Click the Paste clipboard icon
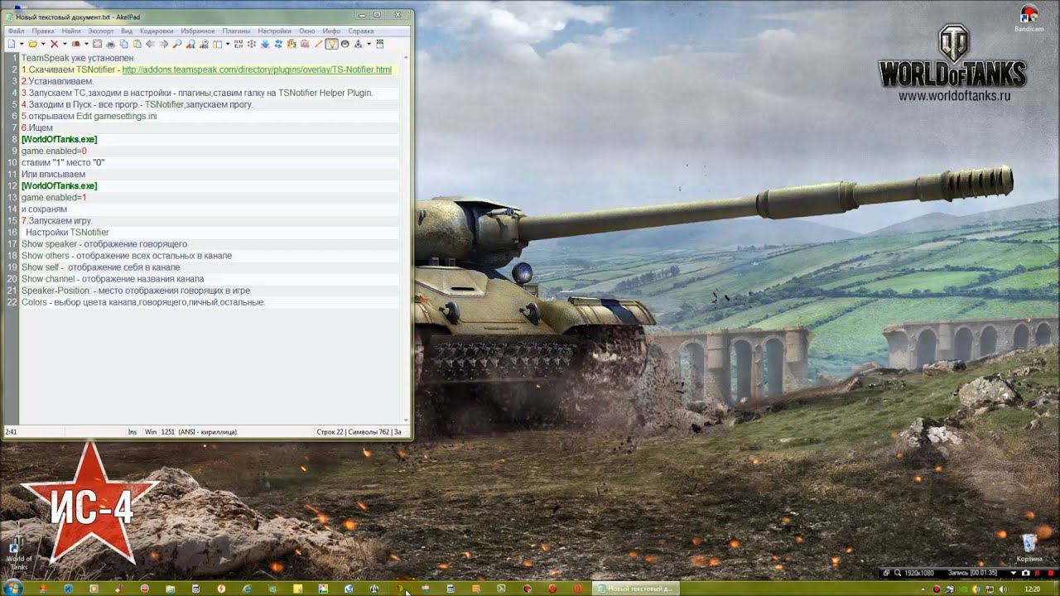 [x=137, y=44]
